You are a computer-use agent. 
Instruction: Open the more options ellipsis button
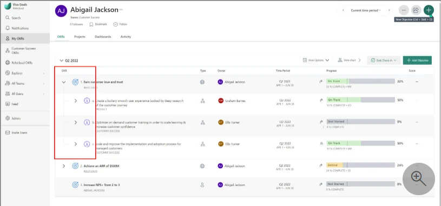[x=404, y=10]
